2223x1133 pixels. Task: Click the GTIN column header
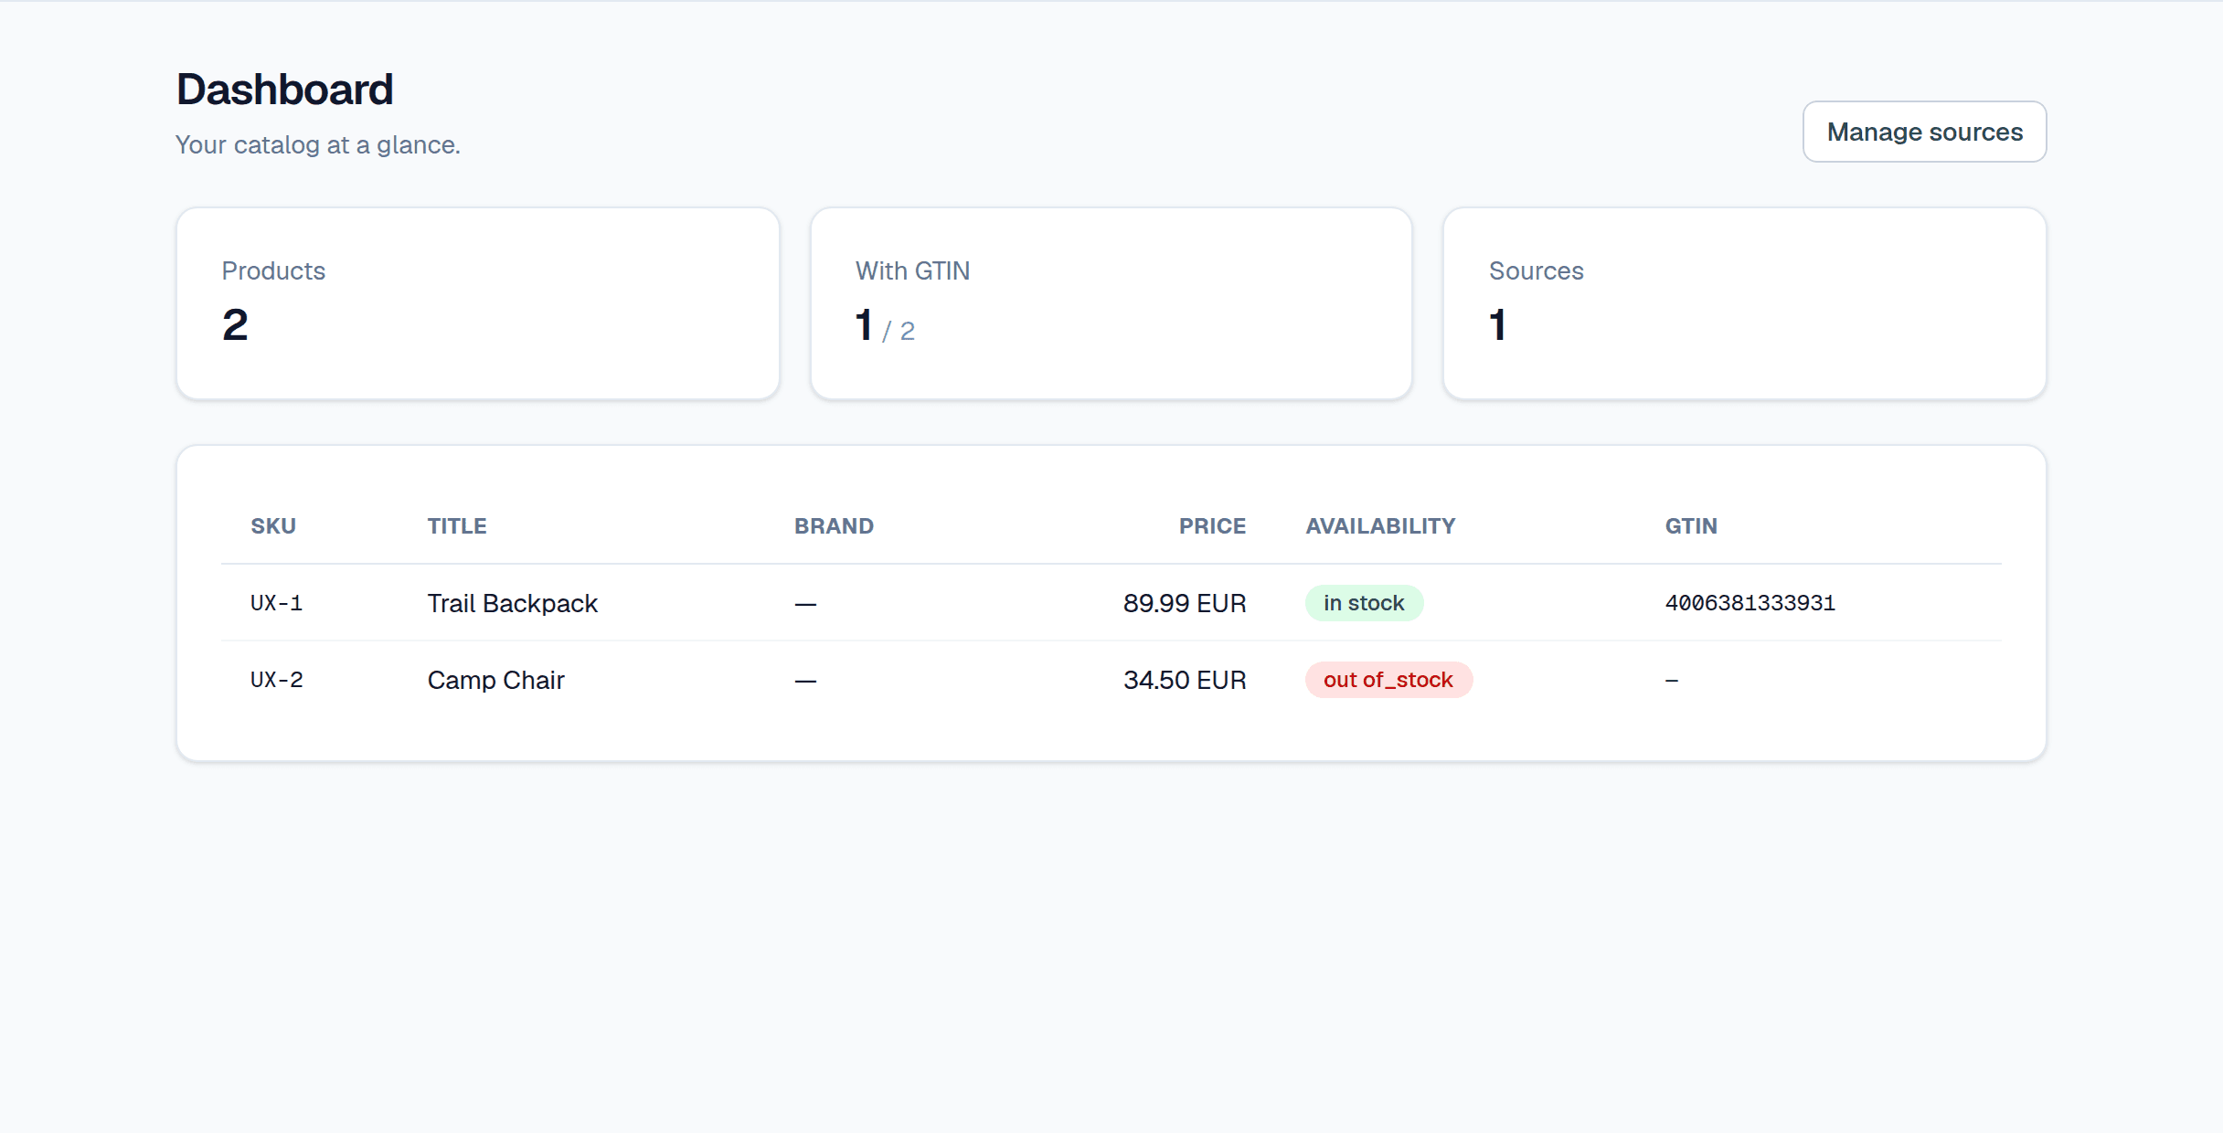[1691, 526]
